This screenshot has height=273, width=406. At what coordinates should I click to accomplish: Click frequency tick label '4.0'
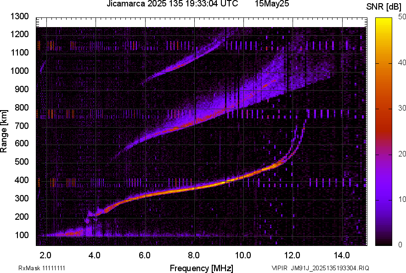(x=95, y=256)
